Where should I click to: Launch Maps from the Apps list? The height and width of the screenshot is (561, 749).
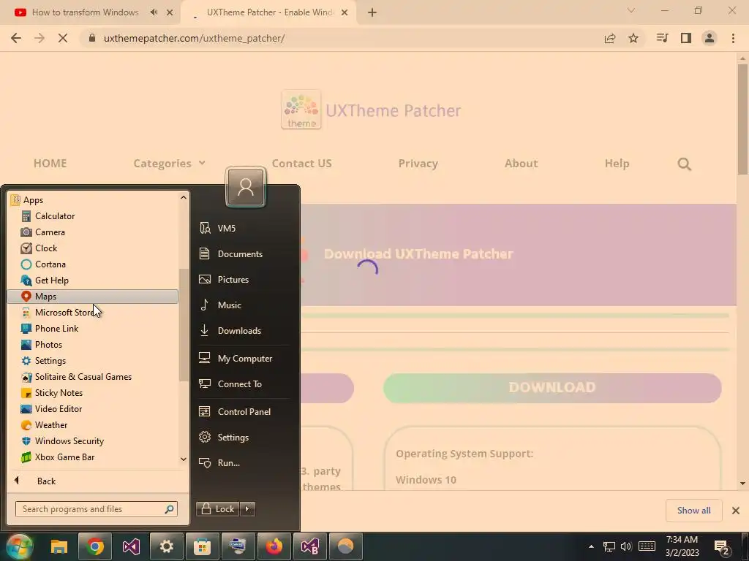pos(93,297)
